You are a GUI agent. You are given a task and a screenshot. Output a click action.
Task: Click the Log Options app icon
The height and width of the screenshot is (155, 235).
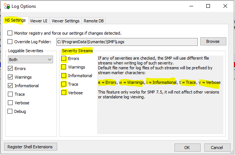click(x=7, y=6)
